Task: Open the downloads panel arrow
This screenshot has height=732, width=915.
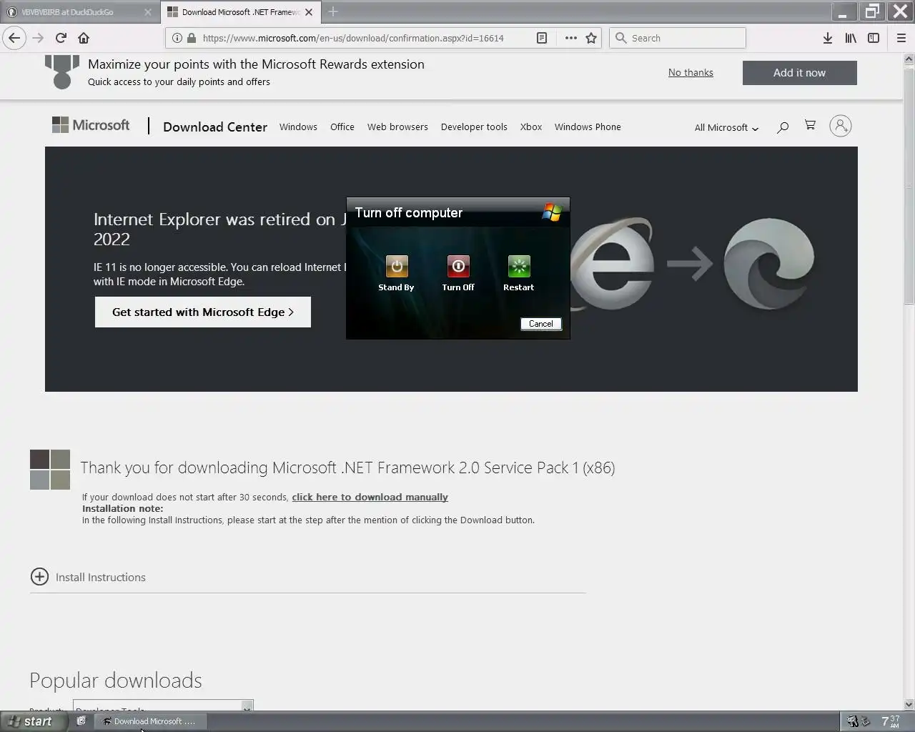Action: tap(827, 38)
